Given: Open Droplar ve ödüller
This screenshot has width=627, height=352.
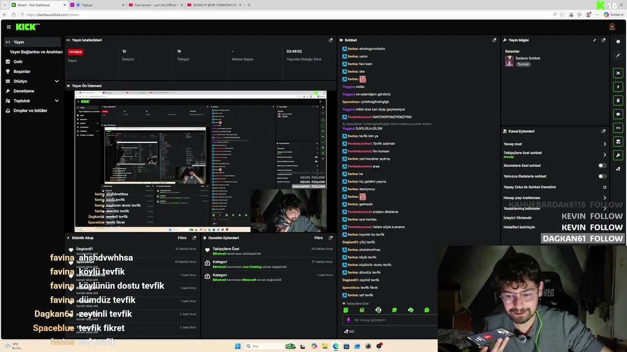Looking at the screenshot, I should click(x=33, y=110).
